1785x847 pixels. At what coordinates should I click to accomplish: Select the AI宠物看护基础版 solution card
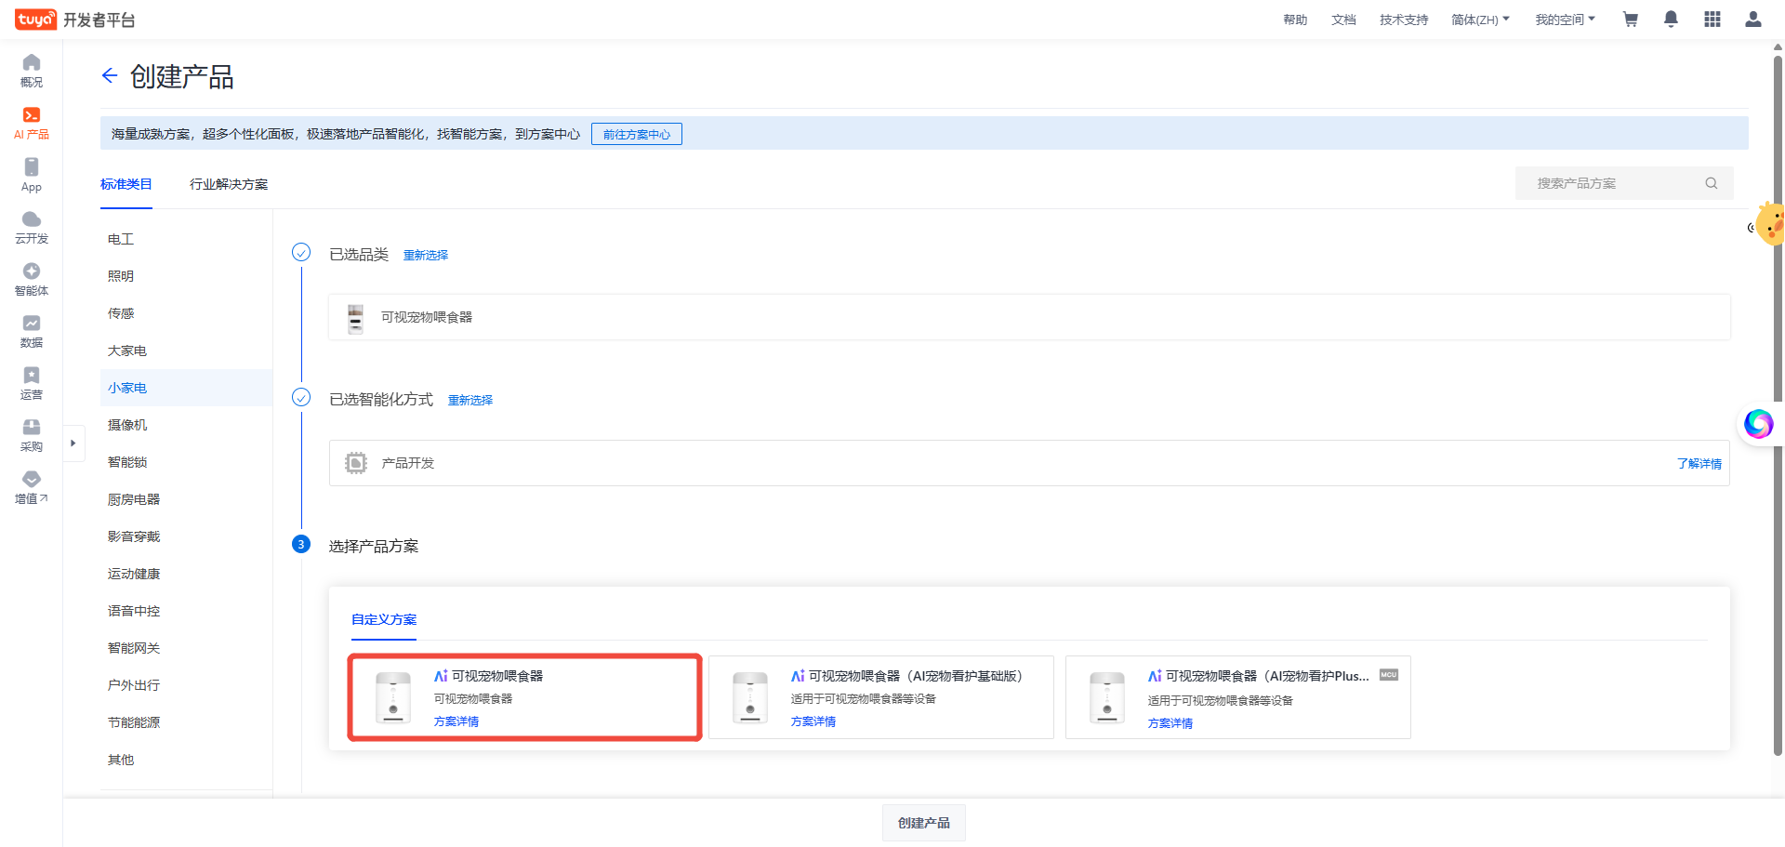coord(880,697)
